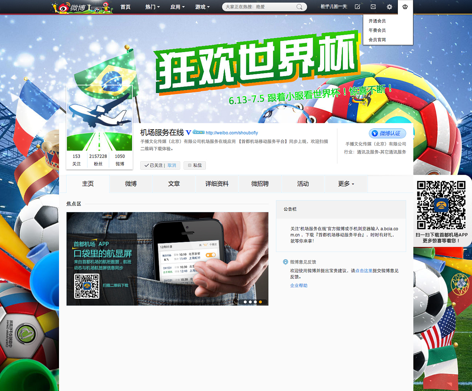The image size is (472, 391).
Task: Select the first carousel dot
Action: (x=245, y=302)
